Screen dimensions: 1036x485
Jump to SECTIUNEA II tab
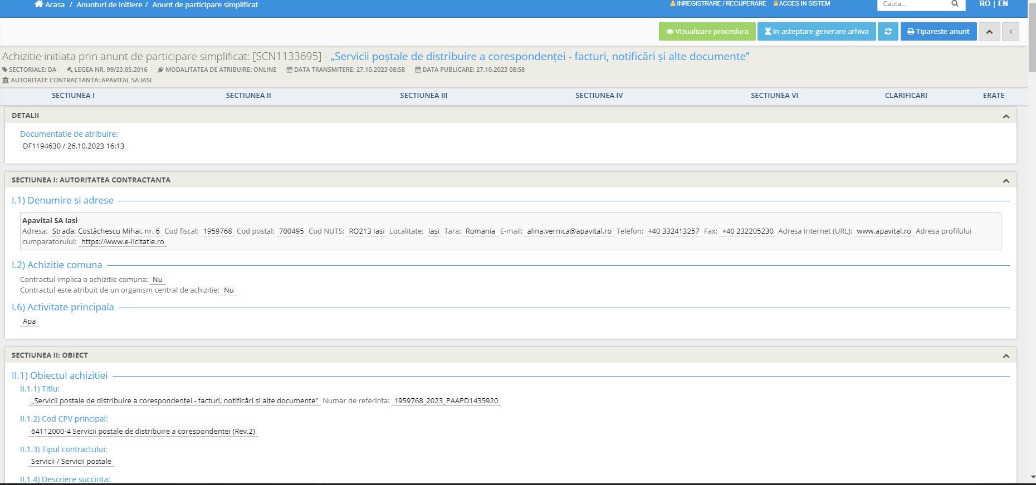[x=248, y=96]
